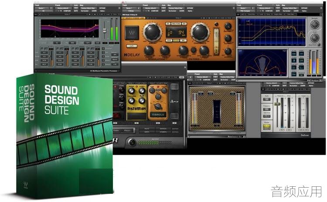
Task: Select BPM time mode in H-Delay
Action: pos(169,41)
